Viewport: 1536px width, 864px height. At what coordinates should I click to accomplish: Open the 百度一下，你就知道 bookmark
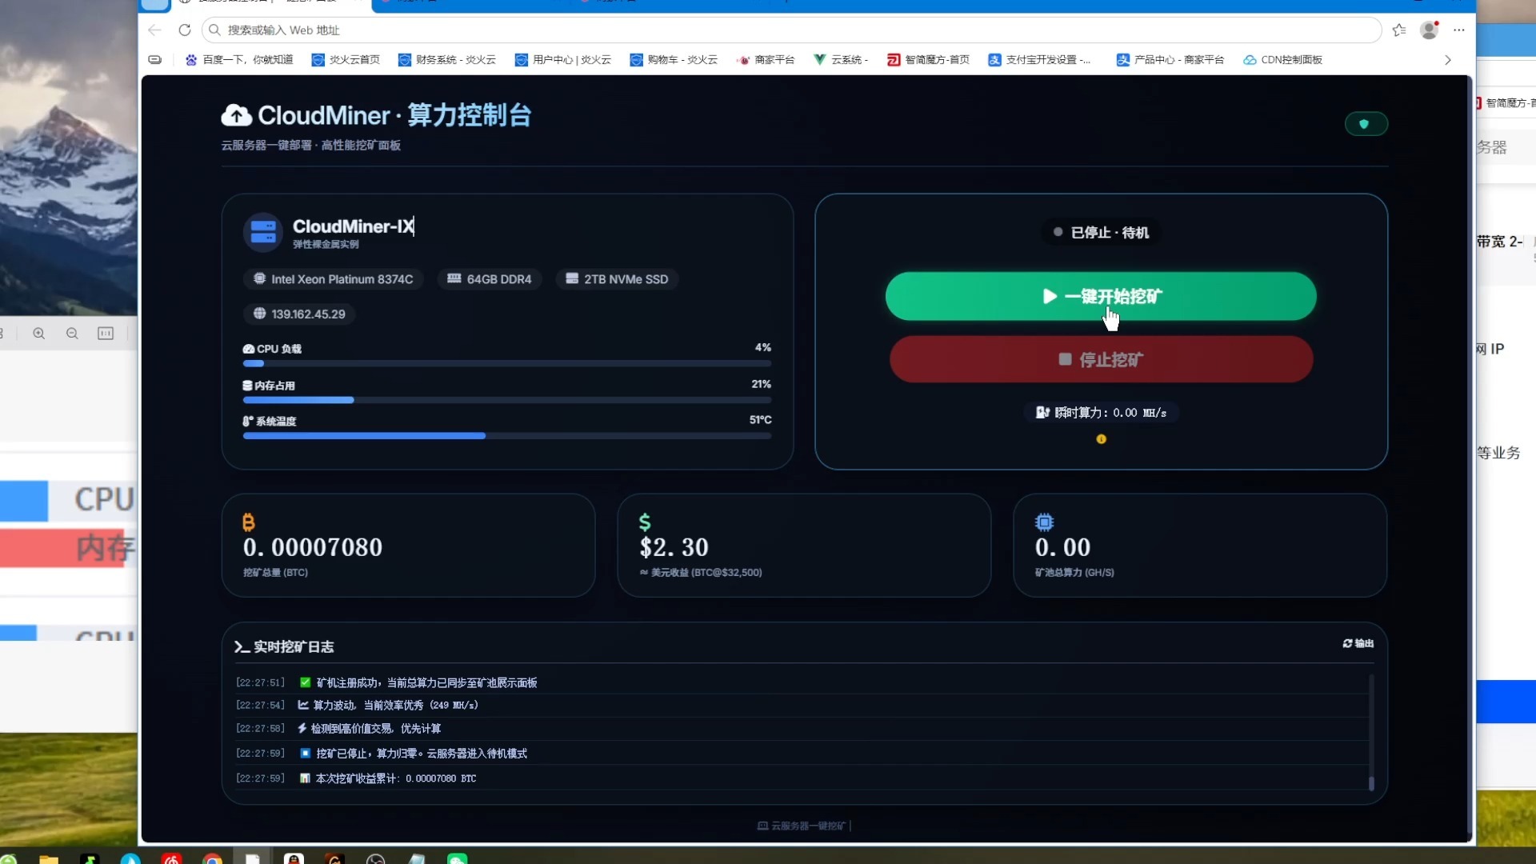click(x=239, y=60)
